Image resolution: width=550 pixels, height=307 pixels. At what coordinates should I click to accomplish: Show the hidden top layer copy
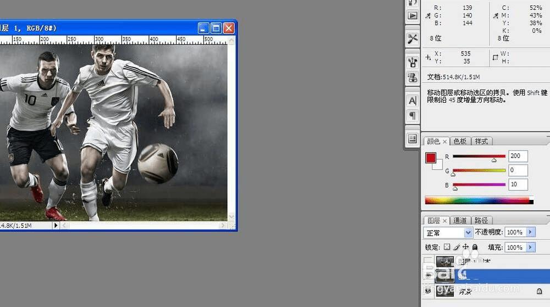click(428, 261)
